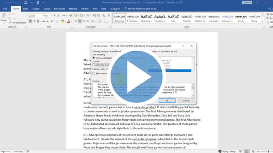Click Cancel in the File Conversion dialog
The image size is (273, 153).
click(186, 101)
